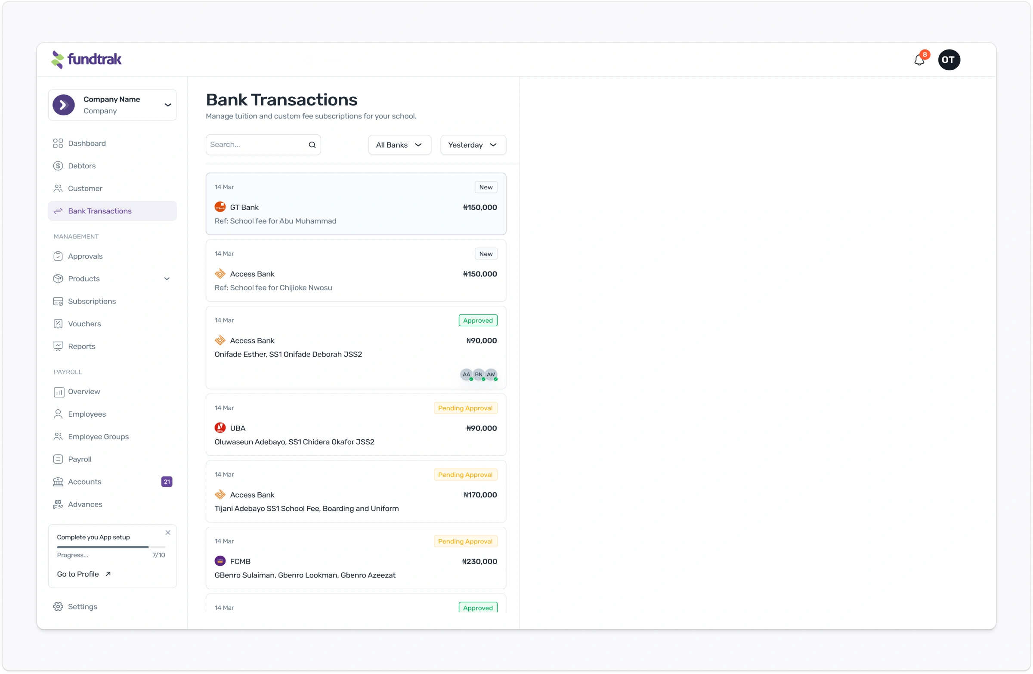Click the app setup progress bar
Image resolution: width=1033 pixels, height=674 pixels.
pos(111,547)
